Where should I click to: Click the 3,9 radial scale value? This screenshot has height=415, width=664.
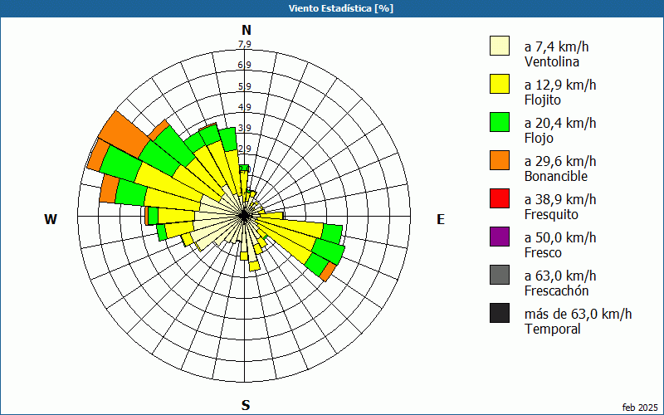point(244,128)
